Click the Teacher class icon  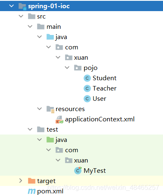click(x=87, y=88)
